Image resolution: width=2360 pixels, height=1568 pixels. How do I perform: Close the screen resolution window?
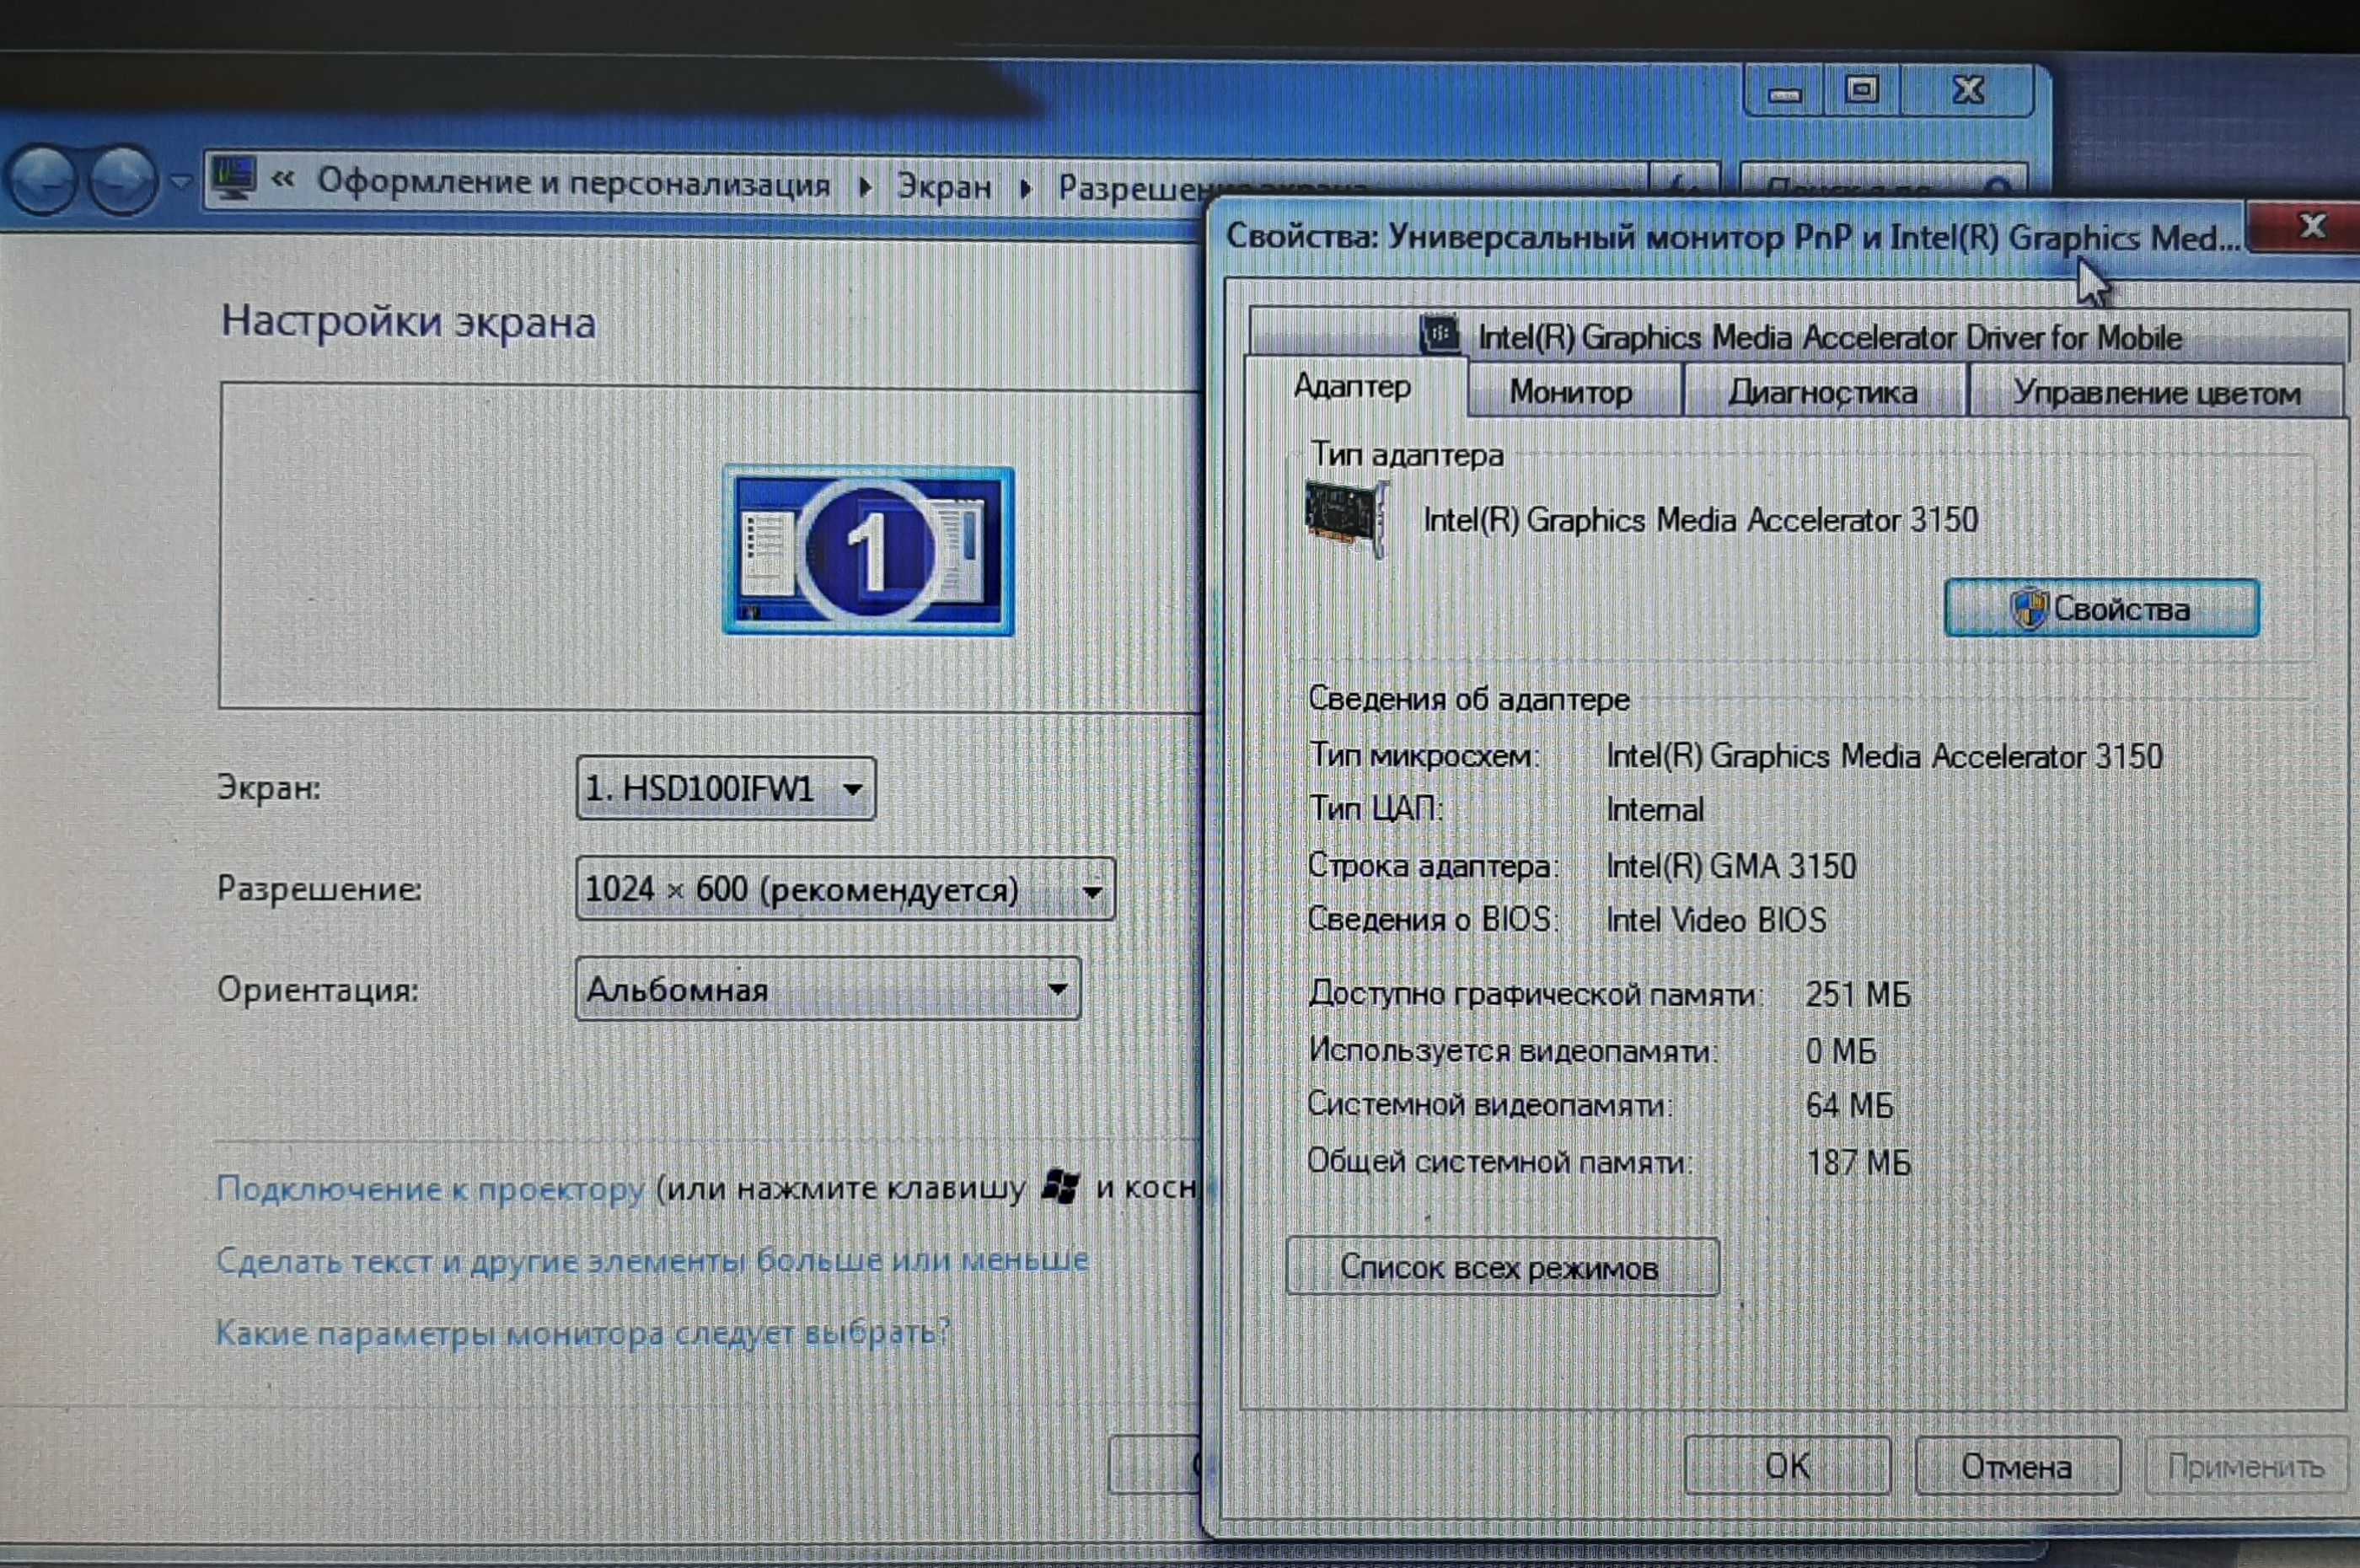1967,91
